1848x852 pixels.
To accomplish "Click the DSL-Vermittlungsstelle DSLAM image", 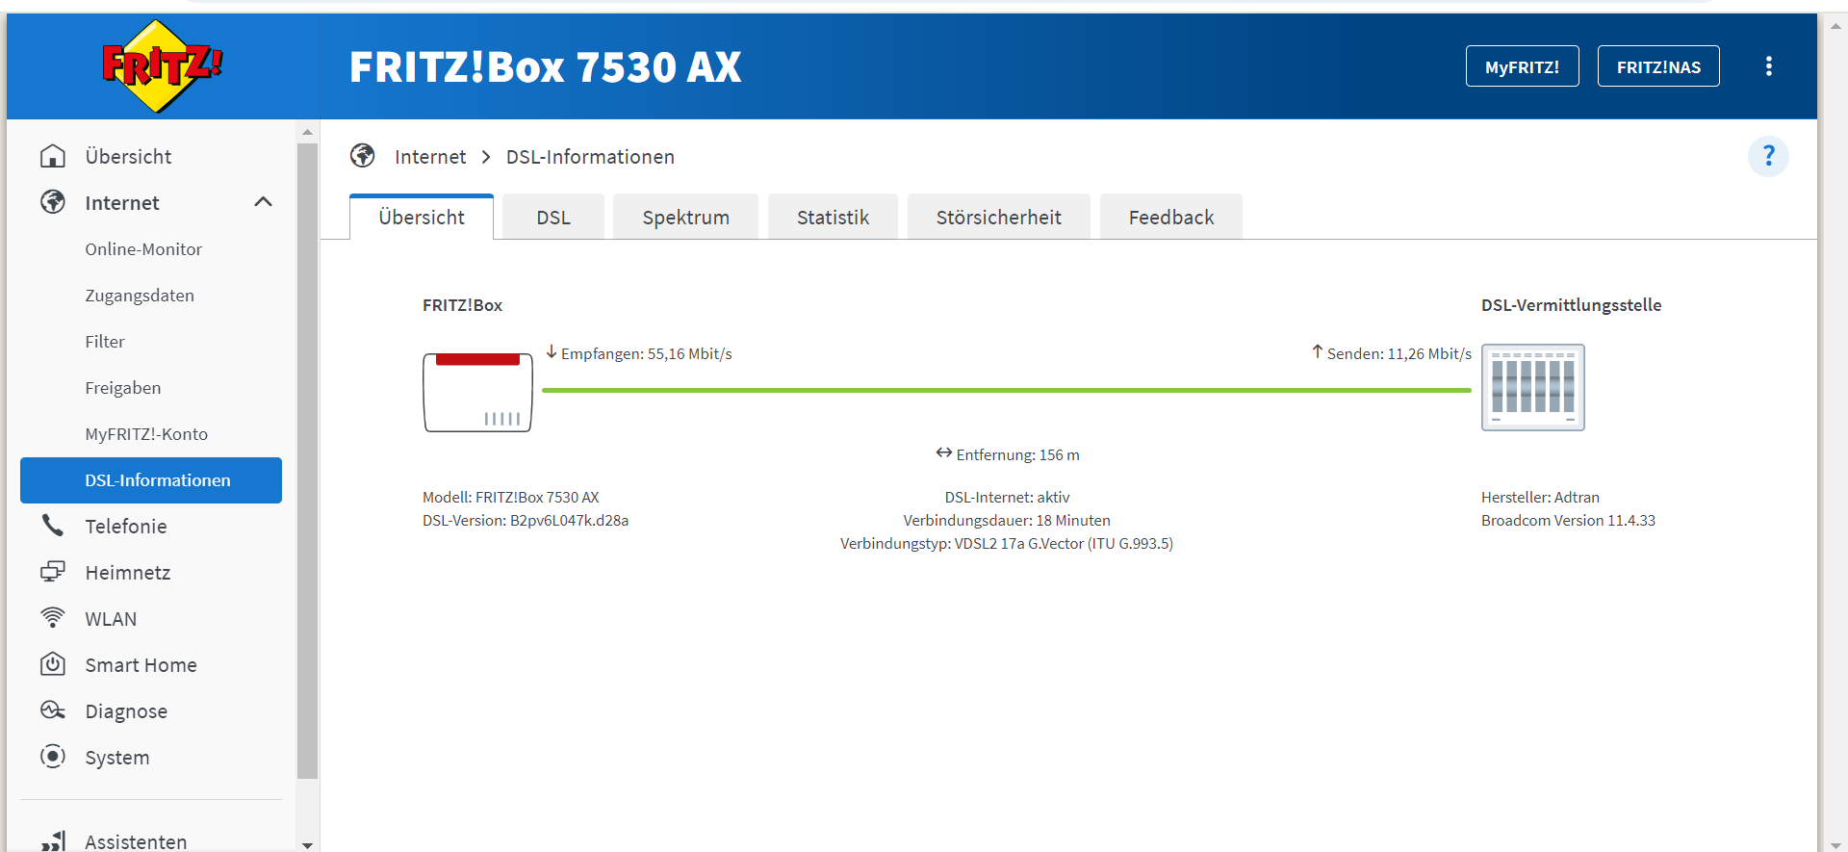I will coord(1533,387).
